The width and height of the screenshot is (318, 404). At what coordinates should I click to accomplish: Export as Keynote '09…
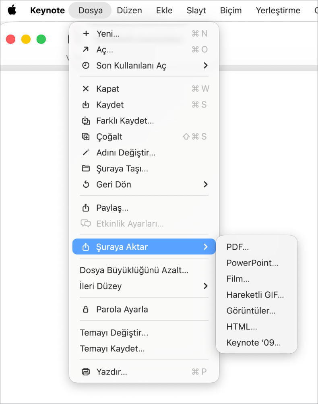pyautogui.click(x=257, y=343)
